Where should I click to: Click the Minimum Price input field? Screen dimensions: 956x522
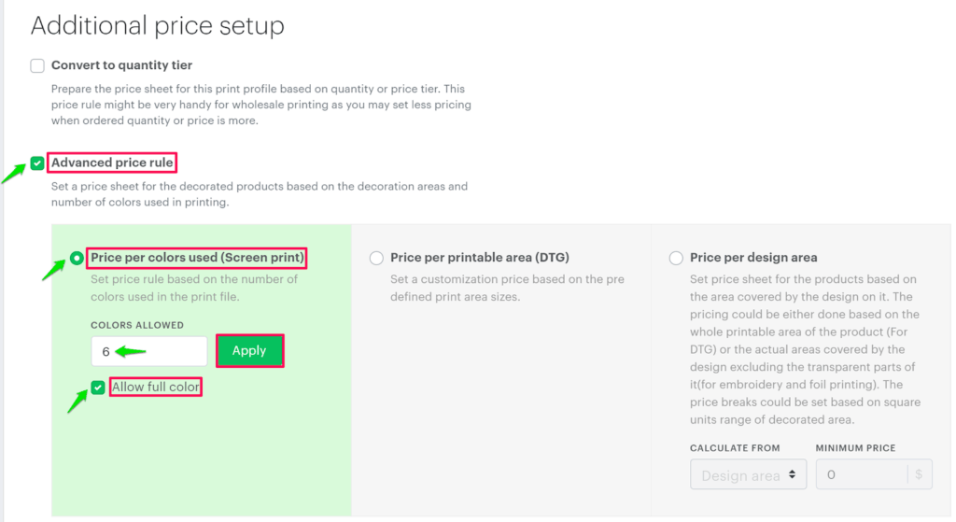coord(859,475)
